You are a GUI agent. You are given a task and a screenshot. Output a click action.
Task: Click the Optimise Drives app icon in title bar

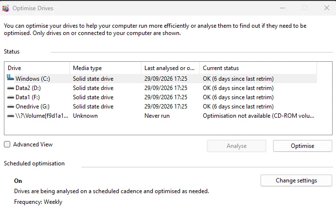5,8
